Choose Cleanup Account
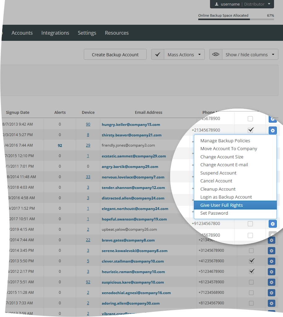The width and height of the screenshot is (283, 317). (x=218, y=189)
